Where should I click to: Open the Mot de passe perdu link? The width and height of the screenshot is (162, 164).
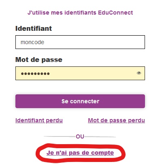pos(116,120)
